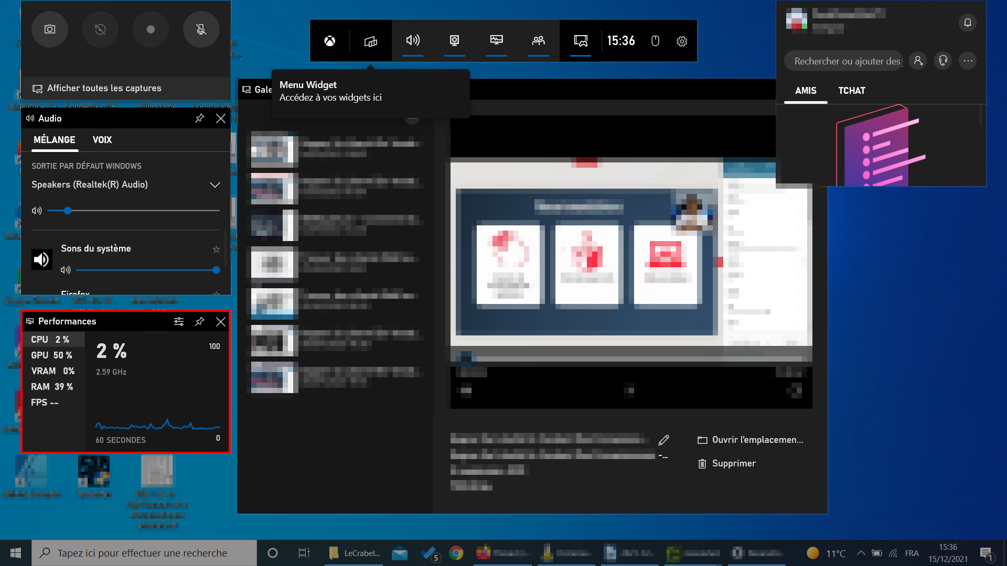
Task: Click the Xbox logo in Game Bar
Action: click(329, 41)
